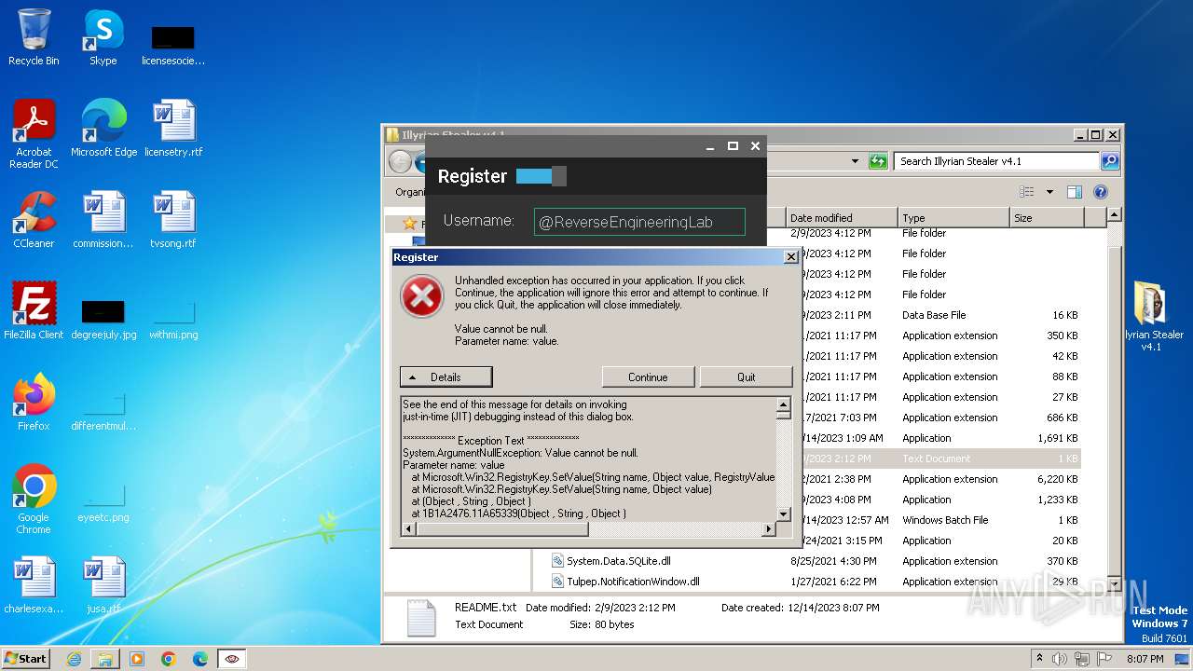Click the Explorer refresh button

tap(878, 161)
